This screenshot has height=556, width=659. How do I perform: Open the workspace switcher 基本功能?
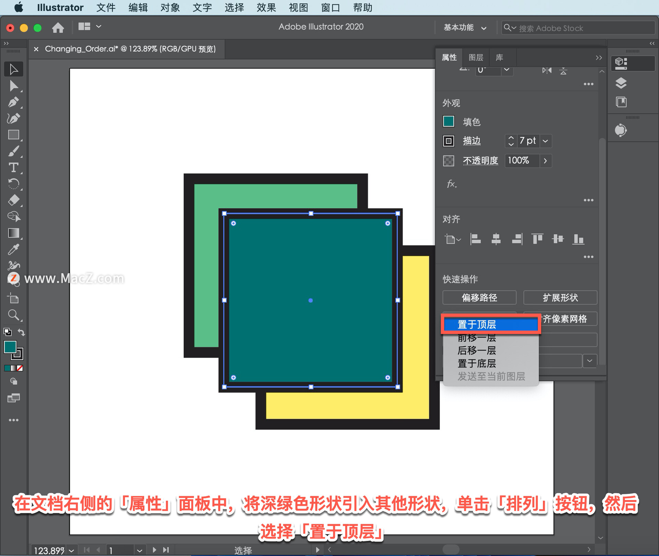pos(465,28)
